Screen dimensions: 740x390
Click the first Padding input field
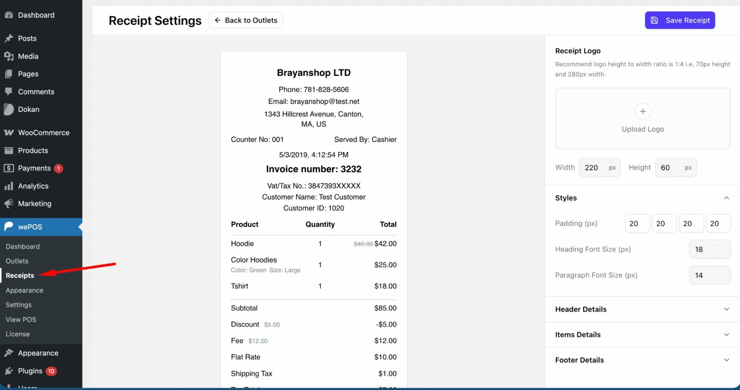(637, 224)
